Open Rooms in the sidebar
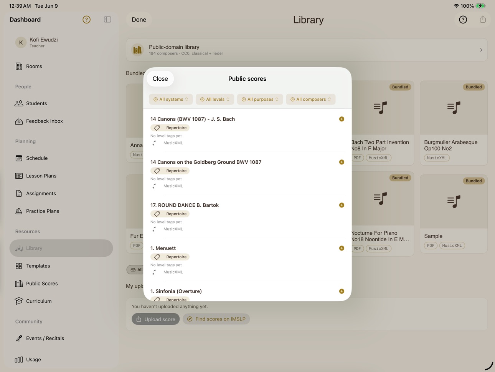The height and width of the screenshot is (372, 495). pos(61,66)
